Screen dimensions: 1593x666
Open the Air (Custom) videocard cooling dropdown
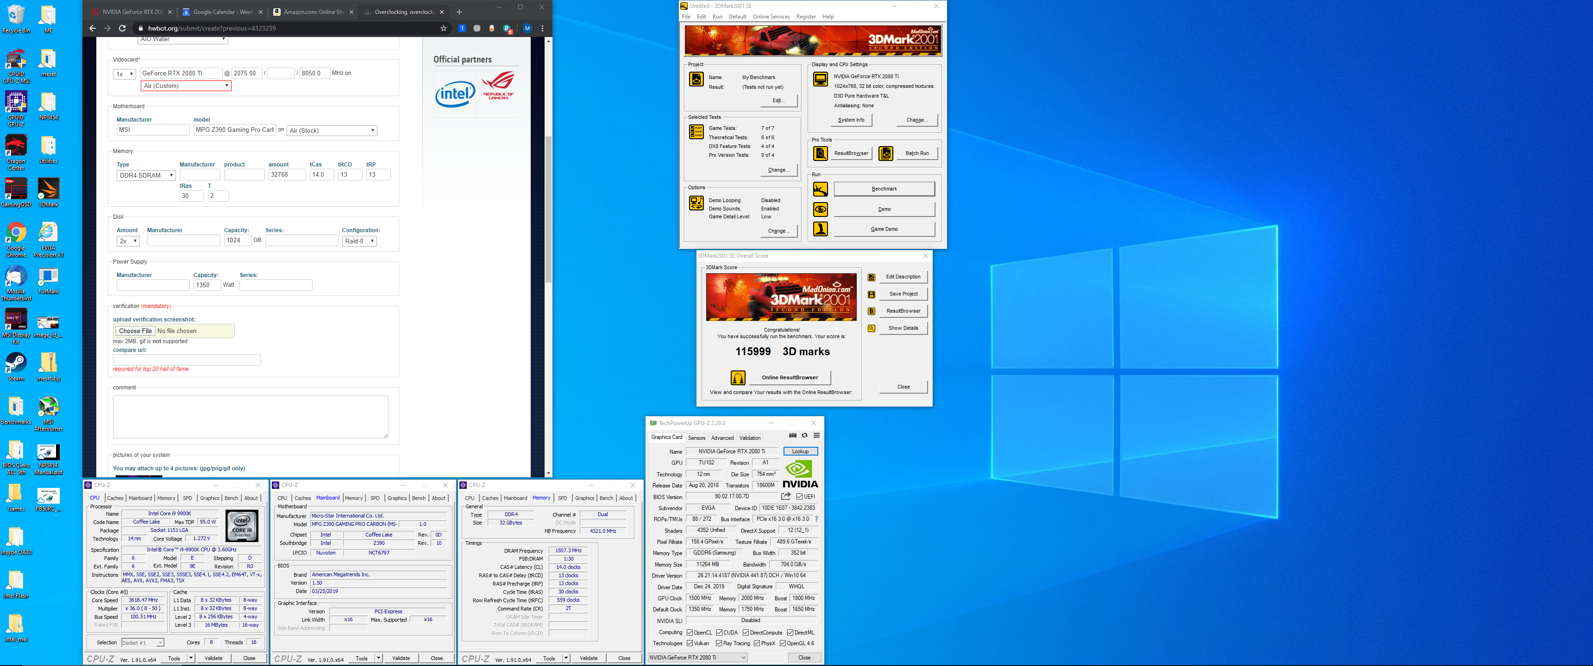[186, 86]
